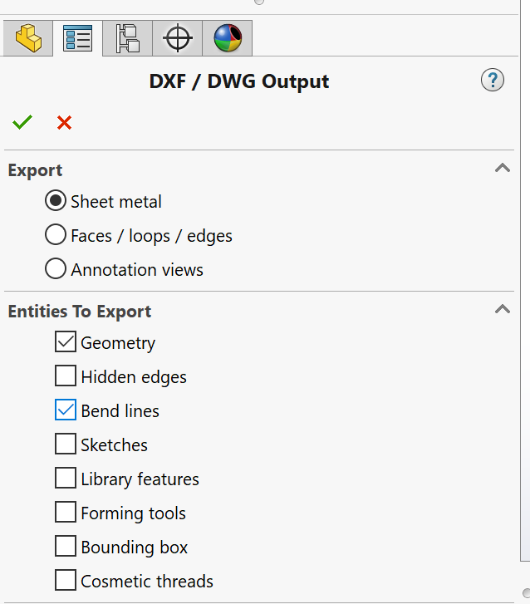This screenshot has height=604, width=530.
Task: Select Annotation views radio option
Action: (x=56, y=269)
